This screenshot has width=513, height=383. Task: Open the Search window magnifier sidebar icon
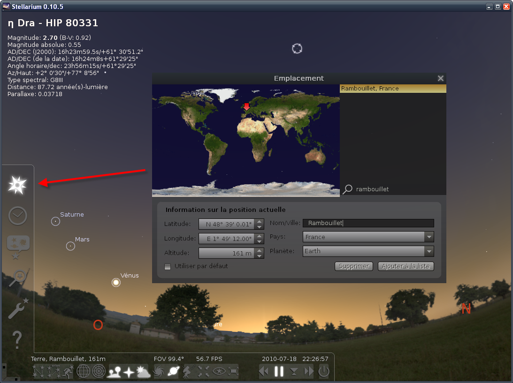[18, 278]
